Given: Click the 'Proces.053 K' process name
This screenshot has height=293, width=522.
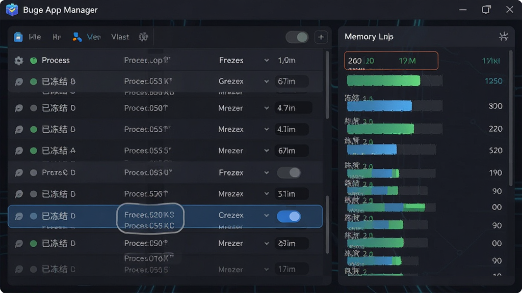Looking at the screenshot, I should (x=148, y=81).
